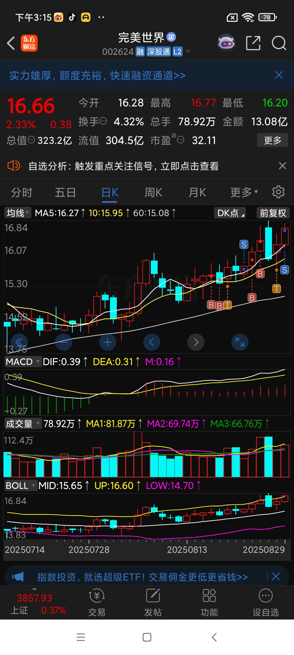Tap date label 20250813
Image resolution: width=294 pixels, height=655 pixels.
pyautogui.click(x=187, y=550)
